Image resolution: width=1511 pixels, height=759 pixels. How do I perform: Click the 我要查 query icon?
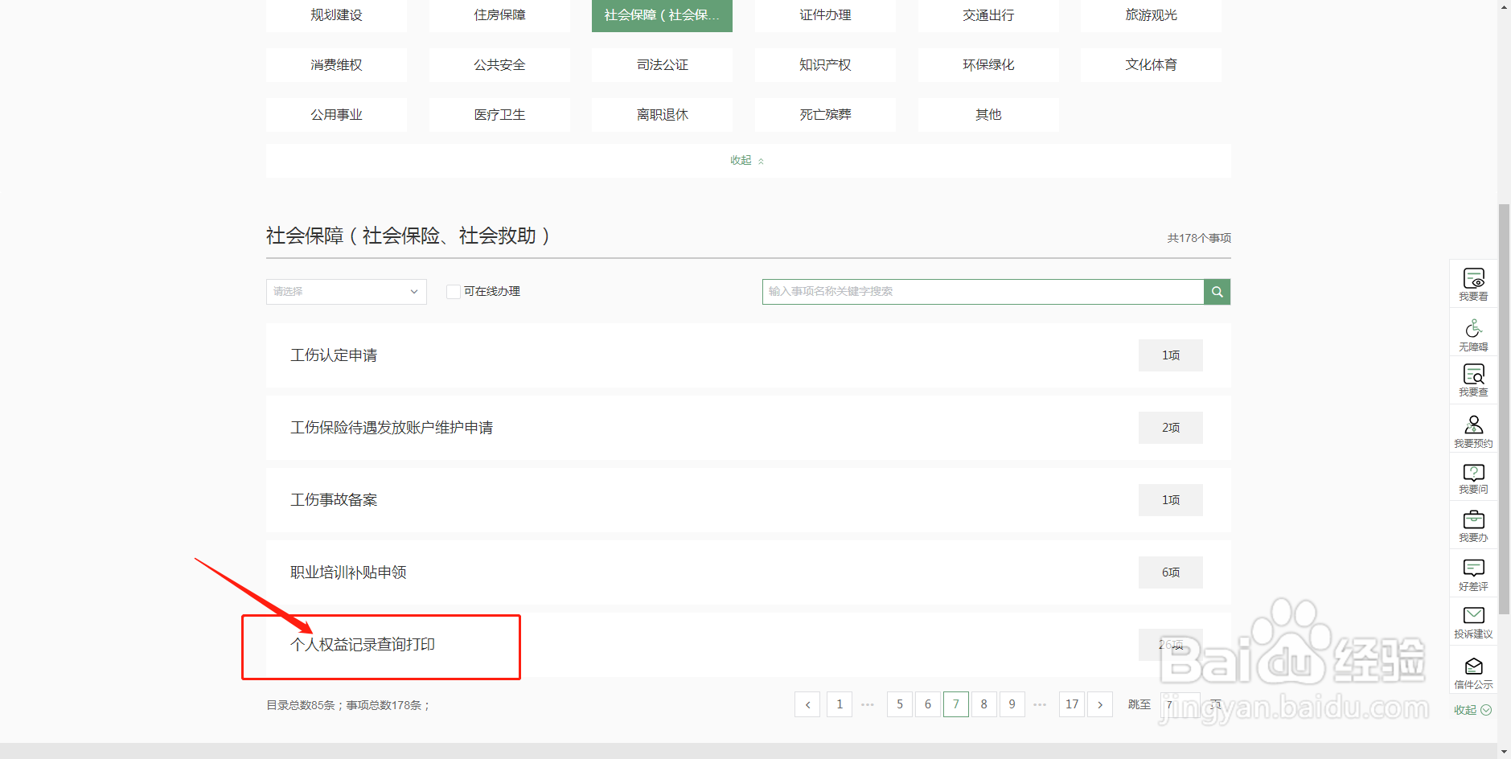click(x=1472, y=379)
